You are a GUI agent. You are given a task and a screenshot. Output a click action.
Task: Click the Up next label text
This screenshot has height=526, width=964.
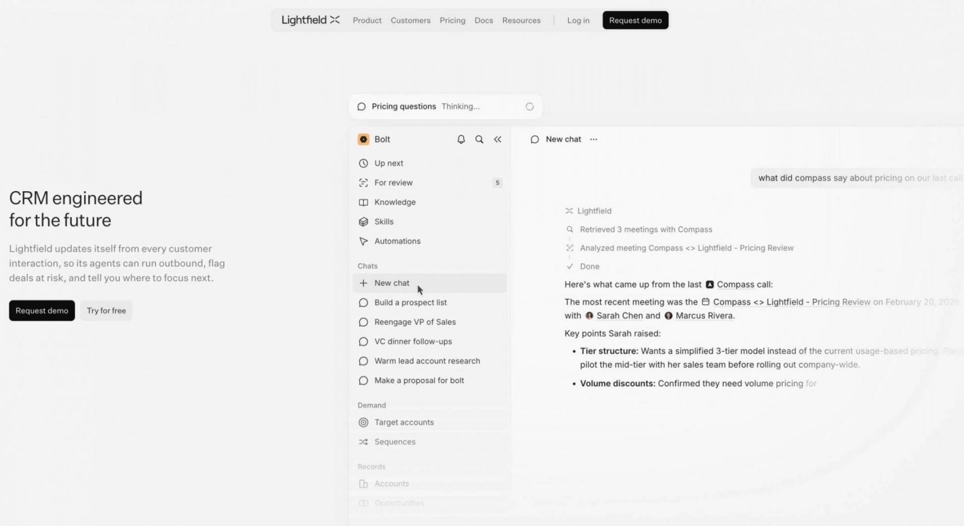coord(389,163)
